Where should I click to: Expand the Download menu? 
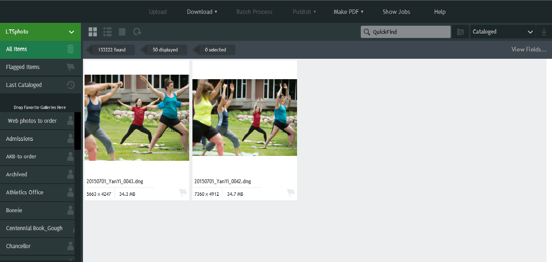coord(202,12)
